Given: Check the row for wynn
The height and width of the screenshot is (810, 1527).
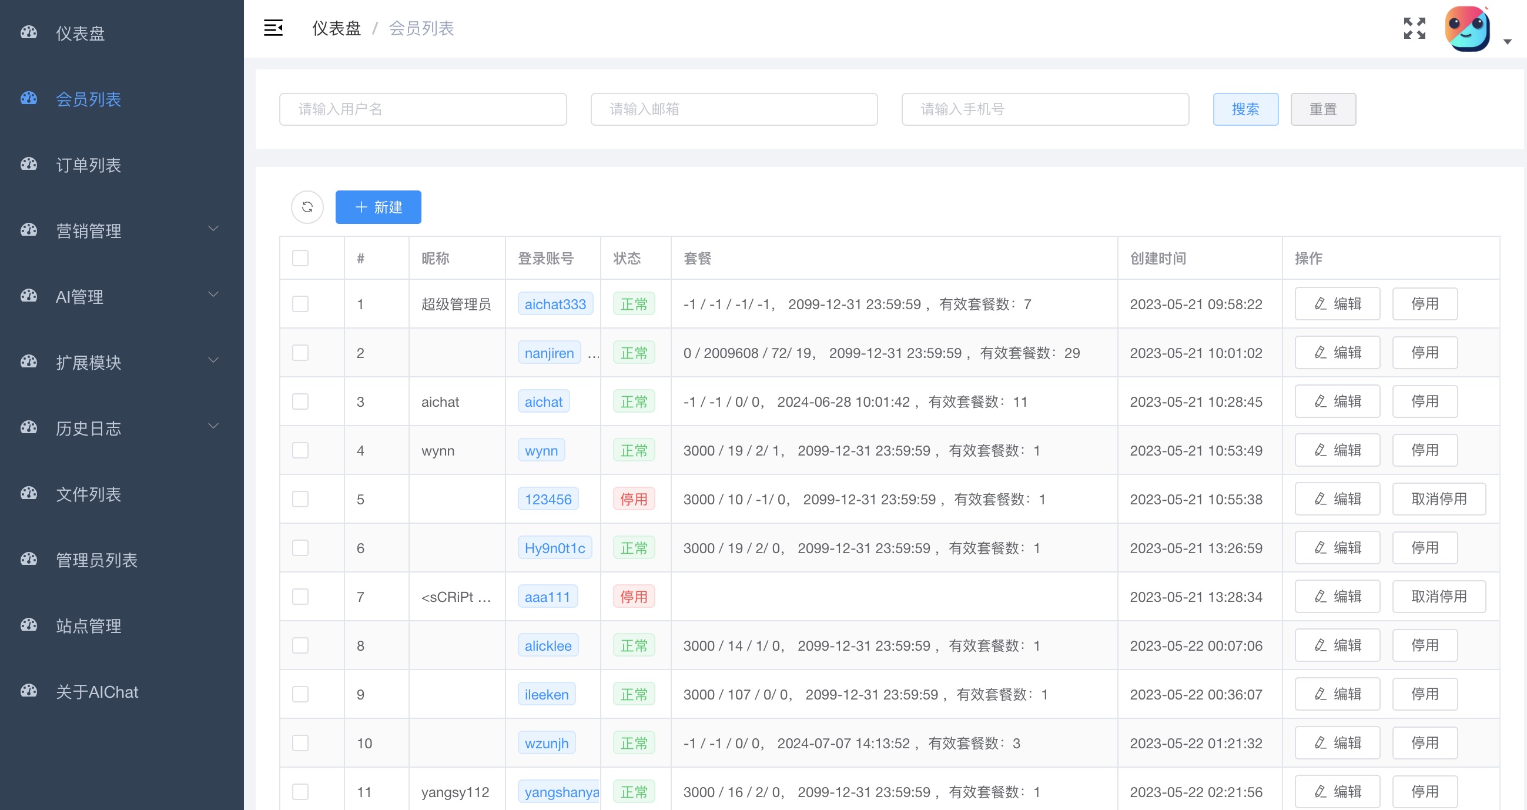Looking at the screenshot, I should click(300, 451).
